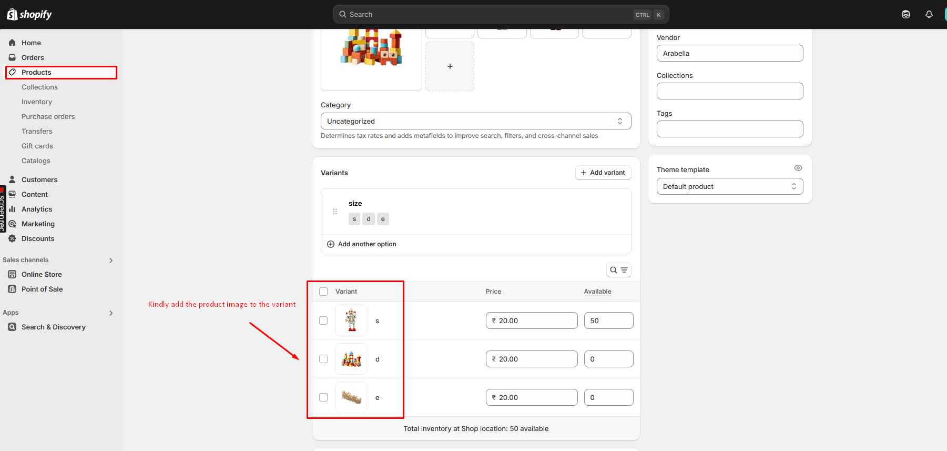Check the box for variant s
The width and height of the screenshot is (947, 451).
[x=323, y=320]
